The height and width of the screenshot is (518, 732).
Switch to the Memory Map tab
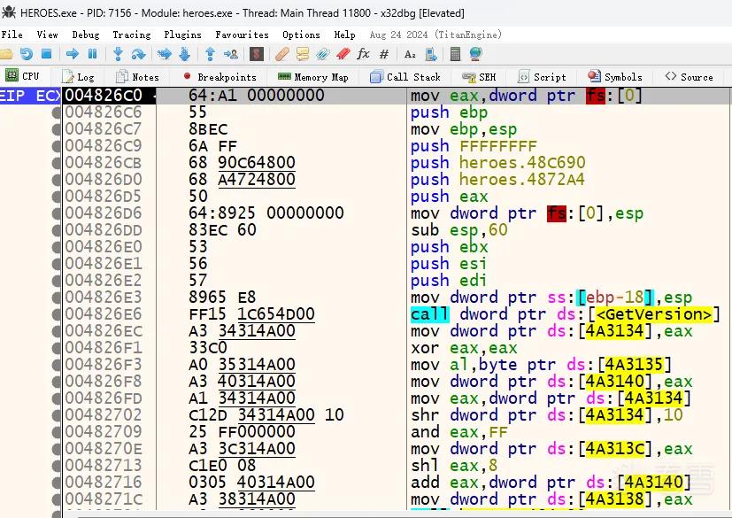point(312,77)
